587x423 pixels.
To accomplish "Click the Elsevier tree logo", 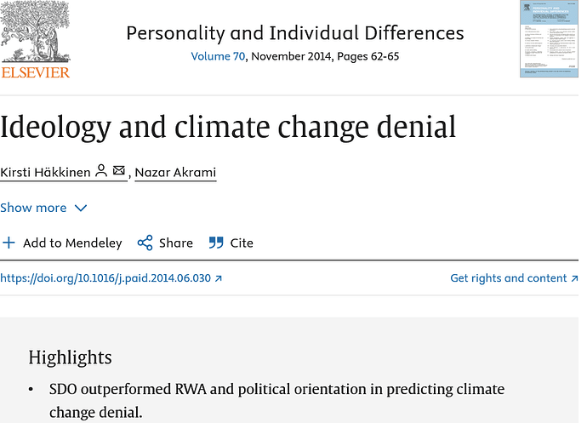I will pyautogui.click(x=35, y=31).
